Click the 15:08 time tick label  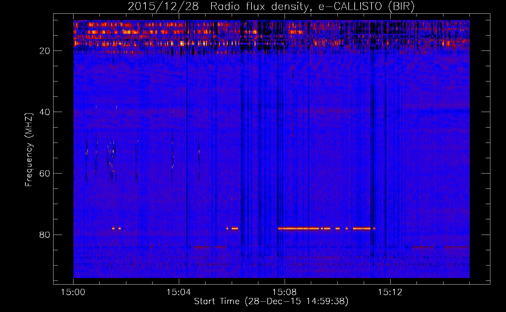click(285, 292)
